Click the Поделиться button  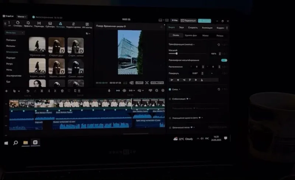188,21
